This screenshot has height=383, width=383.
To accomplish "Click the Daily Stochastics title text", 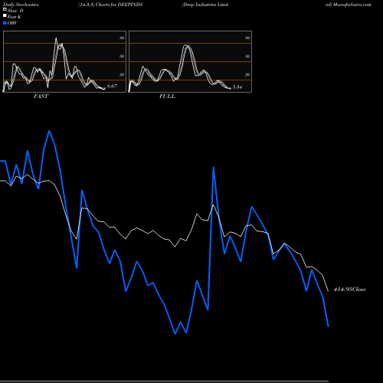I will click(x=21, y=5).
